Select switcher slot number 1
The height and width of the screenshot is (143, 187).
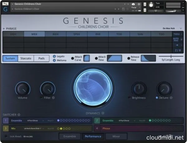(x=6, y=121)
